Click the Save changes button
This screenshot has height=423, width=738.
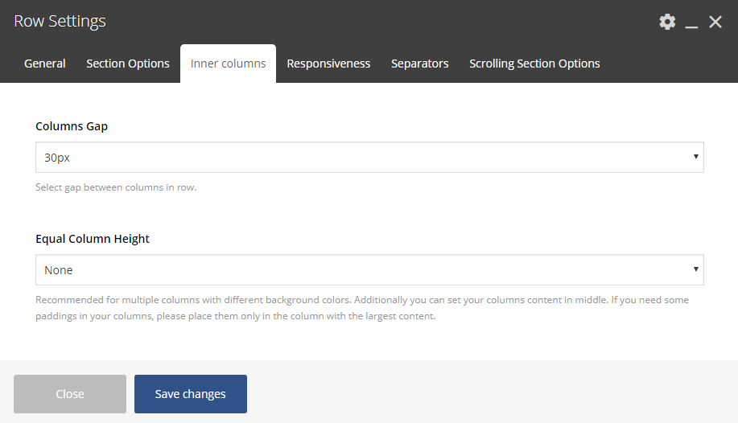point(191,394)
